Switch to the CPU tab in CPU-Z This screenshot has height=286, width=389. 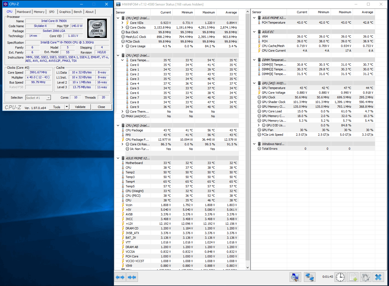coord(10,12)
